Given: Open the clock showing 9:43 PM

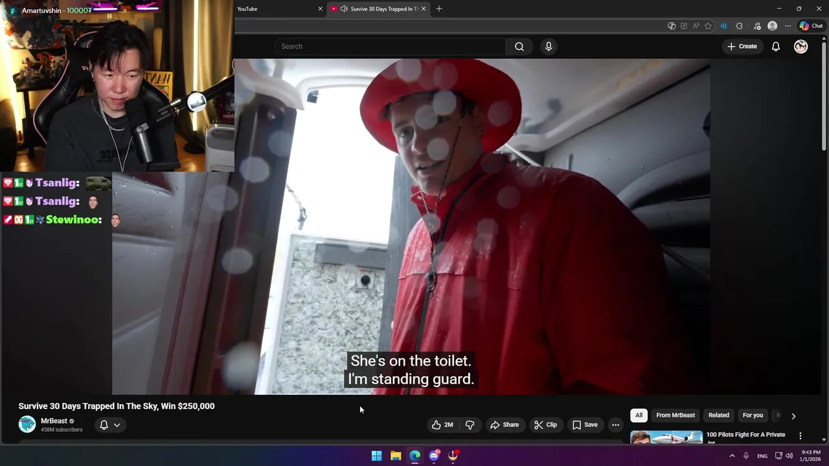Looking at the screenshot, I should (811, 456).
